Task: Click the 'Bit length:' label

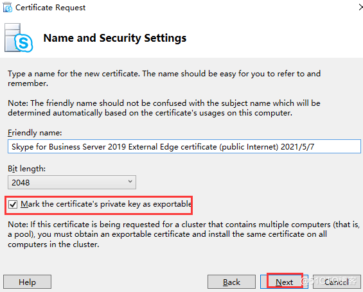Action: [x=26, y=169]
